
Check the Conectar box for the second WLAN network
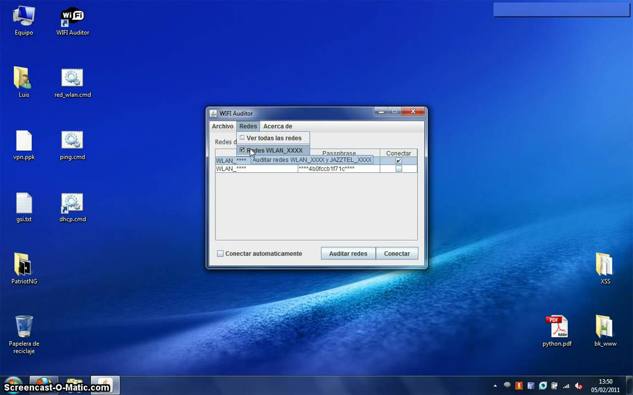(398, 168)
